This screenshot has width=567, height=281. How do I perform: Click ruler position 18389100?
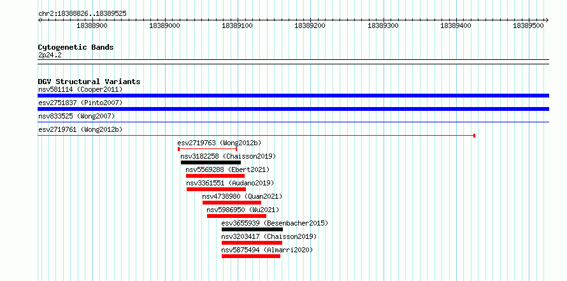[238, 25]
